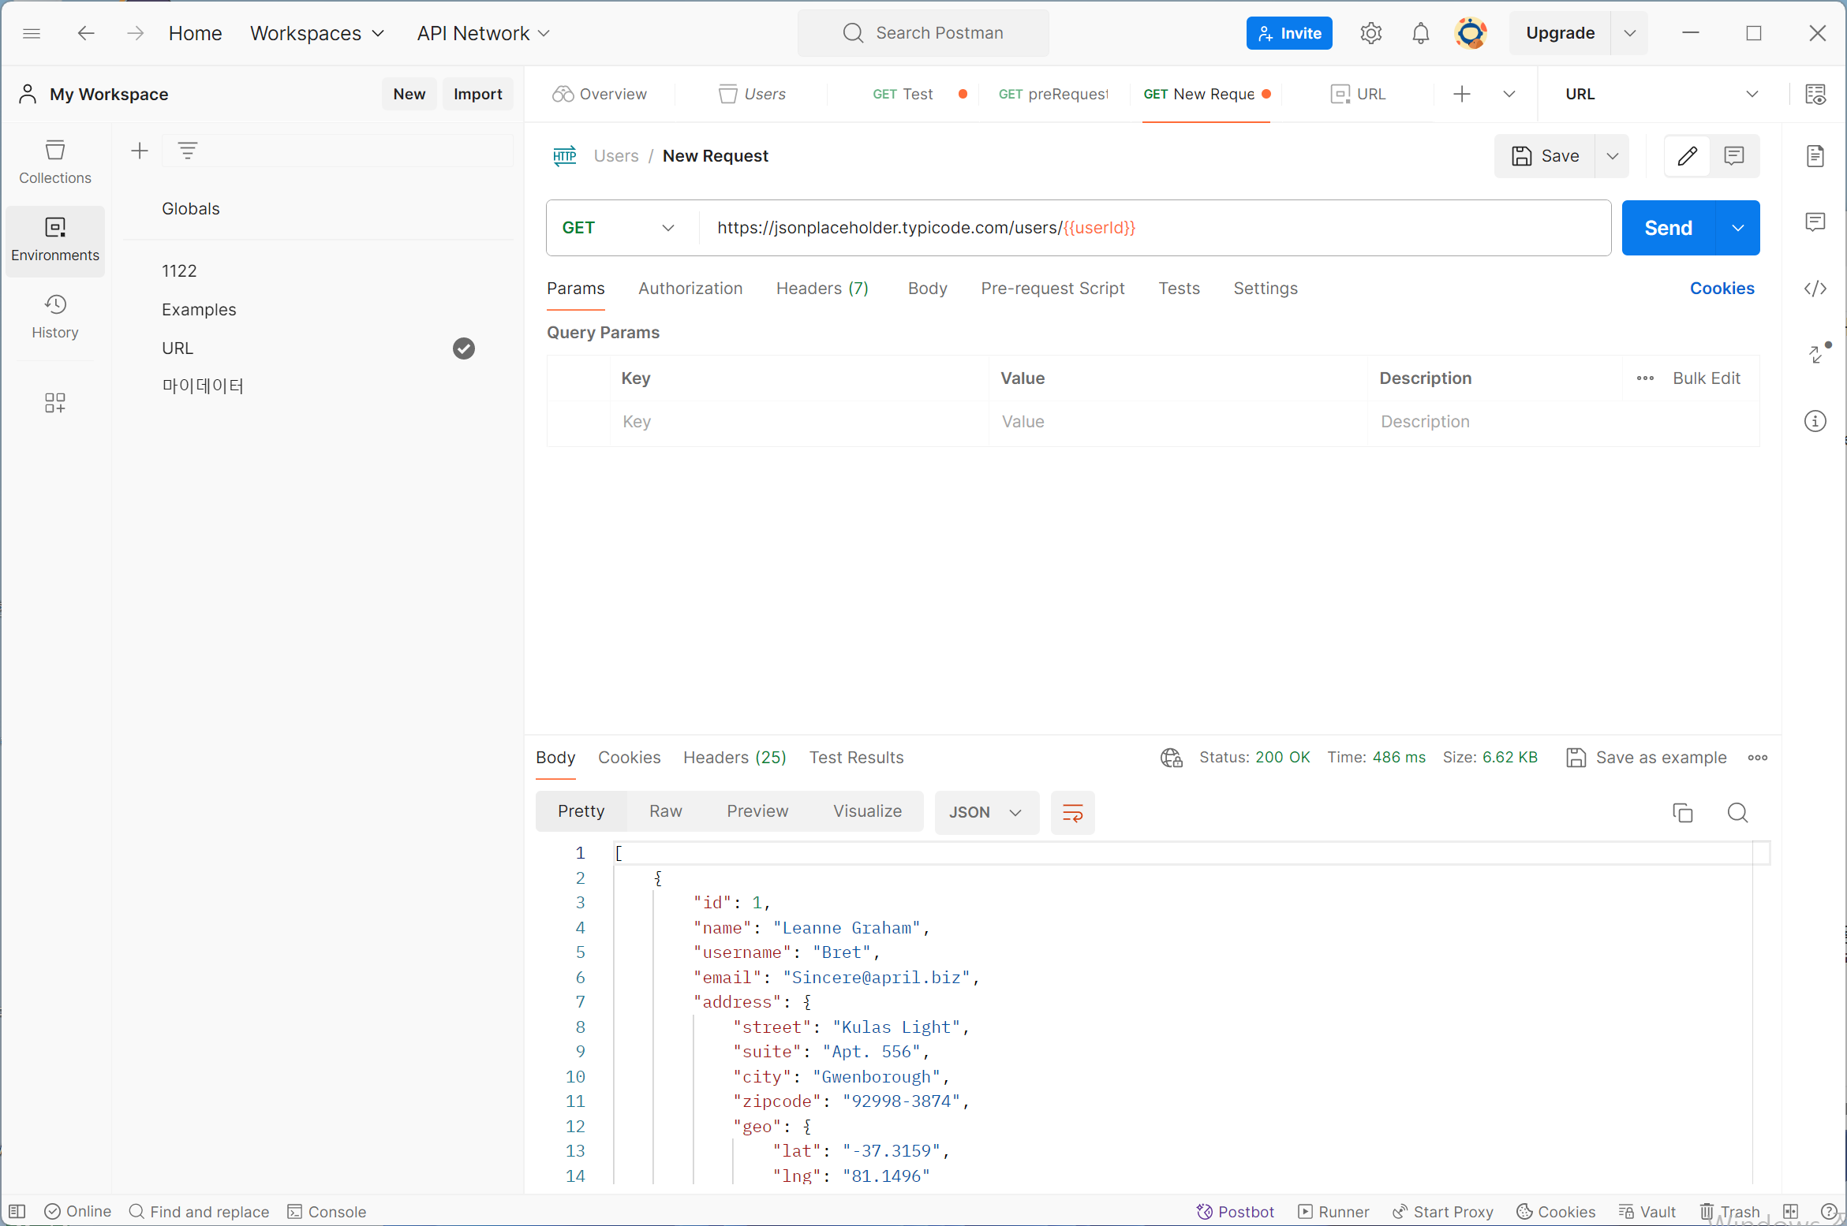The height and width of the screenshot is (1226, 1847).
Task: Open the Collections sidebar panel
Action: click(55, 162)
